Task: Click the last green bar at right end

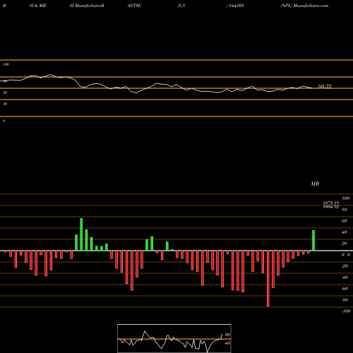Action: point(313,240)
